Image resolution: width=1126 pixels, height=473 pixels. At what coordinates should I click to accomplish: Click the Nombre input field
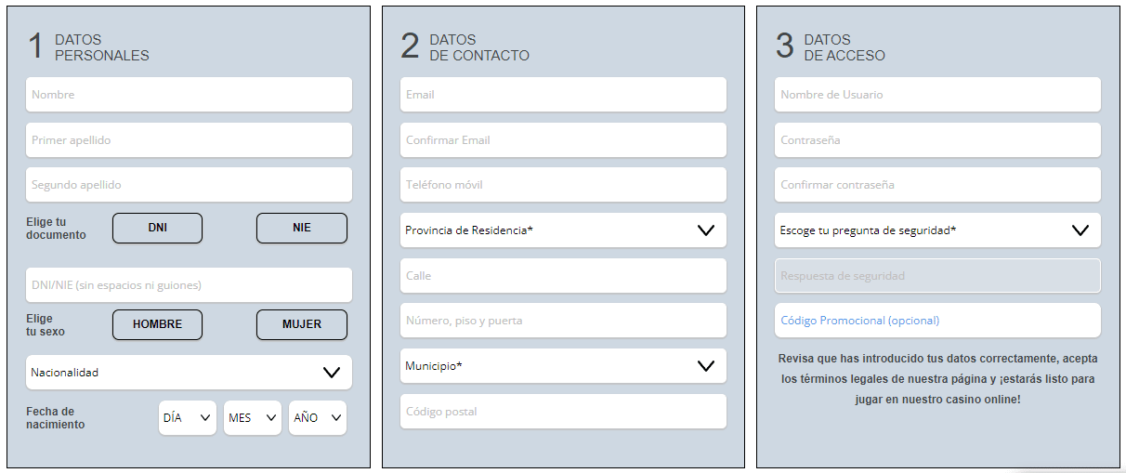189,95
